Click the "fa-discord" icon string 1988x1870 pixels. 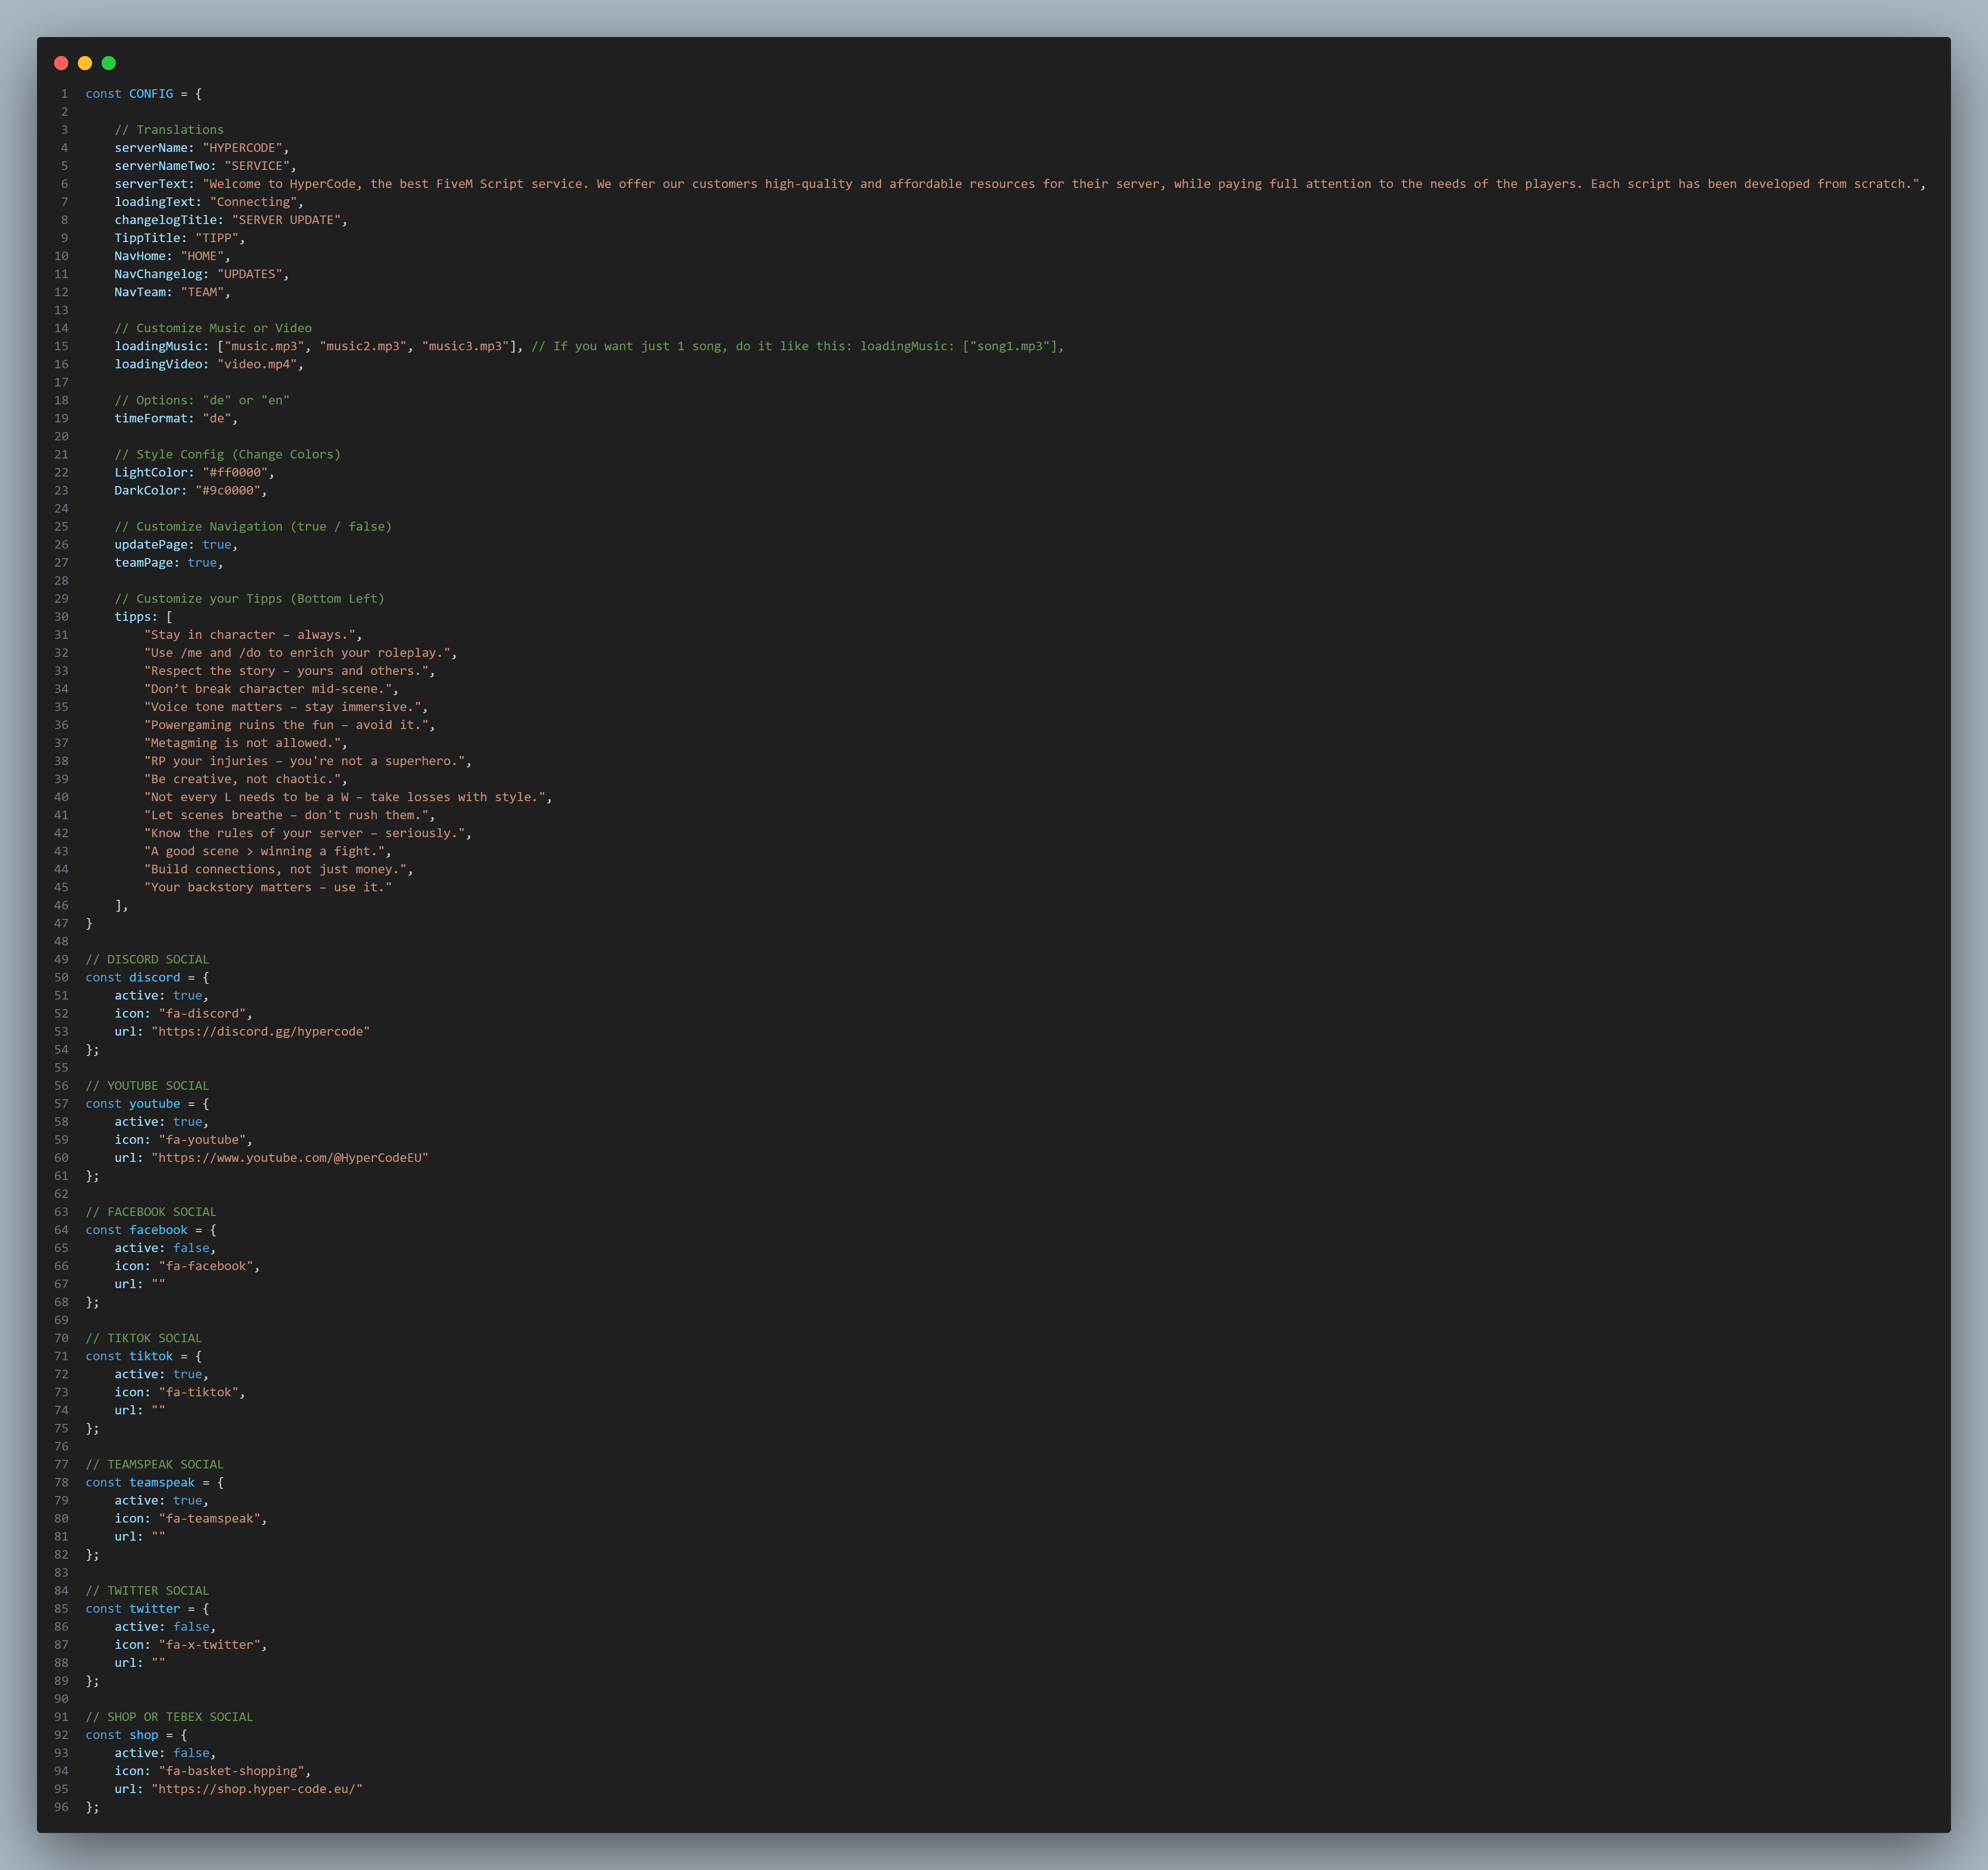(202, 1013)
